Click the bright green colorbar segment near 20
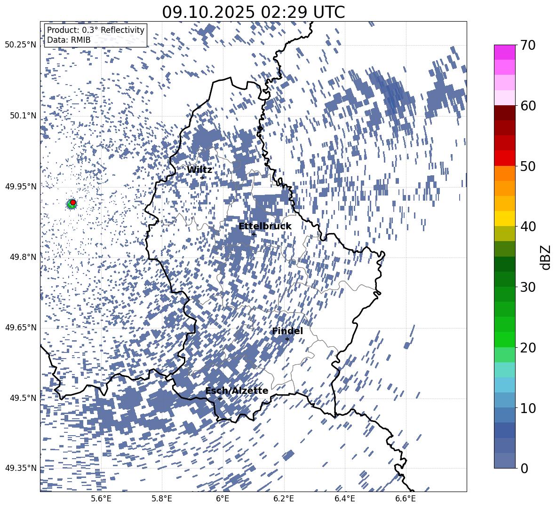 pos(504,340)
